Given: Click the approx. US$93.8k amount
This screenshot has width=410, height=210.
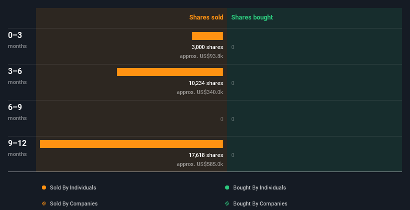Looking at the screenshot, I should click(x=201, y=56).
